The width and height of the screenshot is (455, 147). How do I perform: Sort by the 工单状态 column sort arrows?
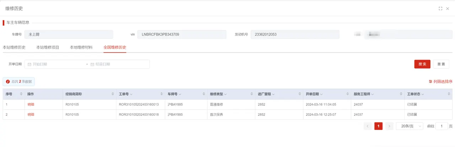(x=449, y=94)
